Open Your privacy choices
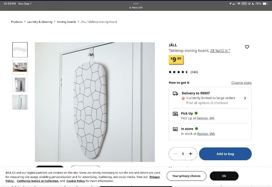Image resolution: width=272 pixels, height=187 pixels. [186, 176]
